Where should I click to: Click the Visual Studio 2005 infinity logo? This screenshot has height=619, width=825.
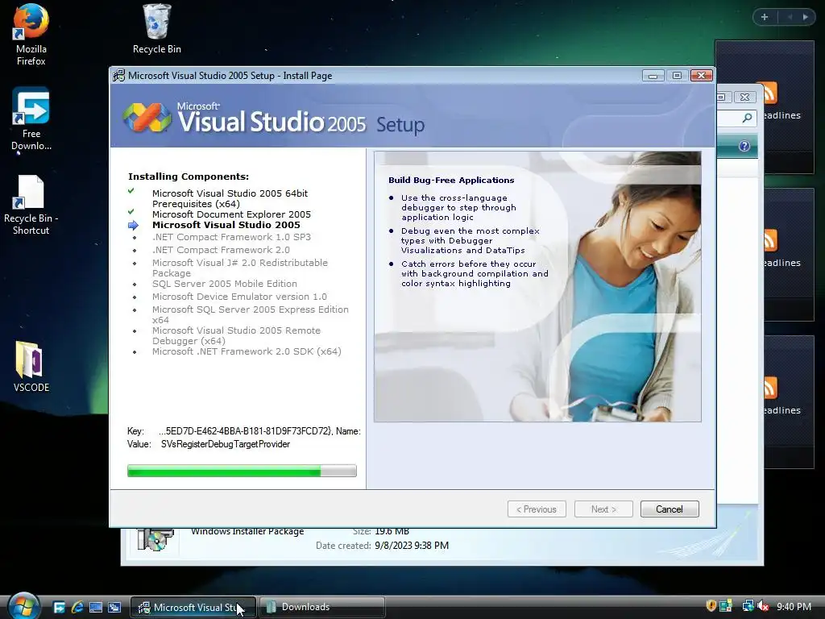147,117
